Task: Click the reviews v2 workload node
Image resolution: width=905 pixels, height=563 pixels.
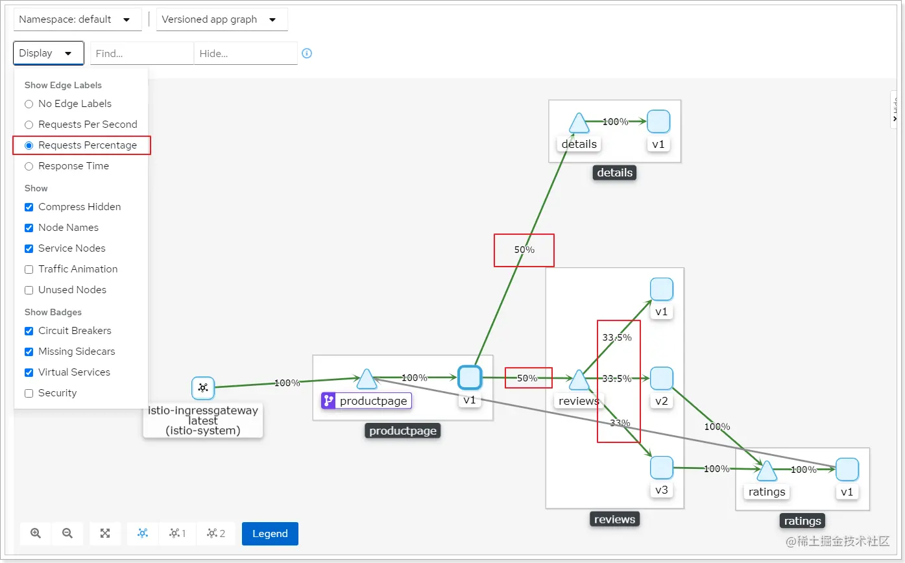Action: click(x=662, y=378)
